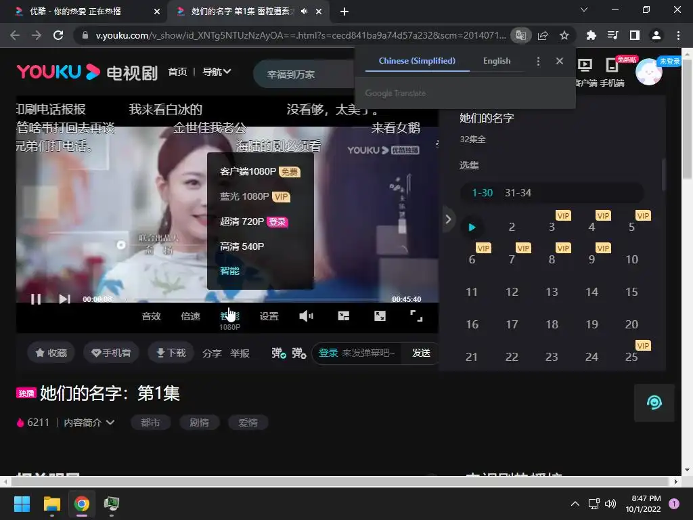Share this page via Chrome share icon

click(x=543, y=35)
